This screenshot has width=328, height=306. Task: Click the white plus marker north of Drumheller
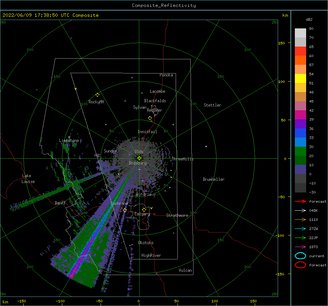pyautogui.click(x=206, y=146)
